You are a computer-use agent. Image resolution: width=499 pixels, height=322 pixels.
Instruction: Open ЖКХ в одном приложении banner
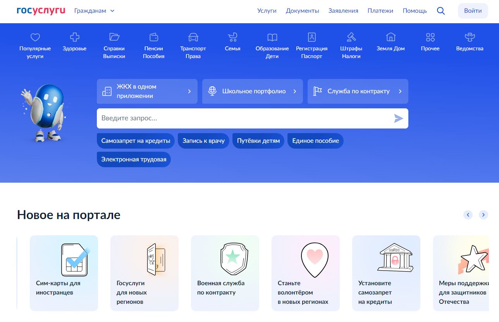[147, 91]
